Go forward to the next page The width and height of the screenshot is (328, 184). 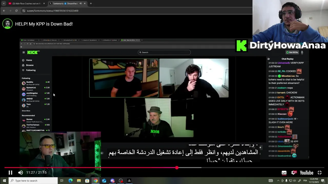(x=10, y=11)
